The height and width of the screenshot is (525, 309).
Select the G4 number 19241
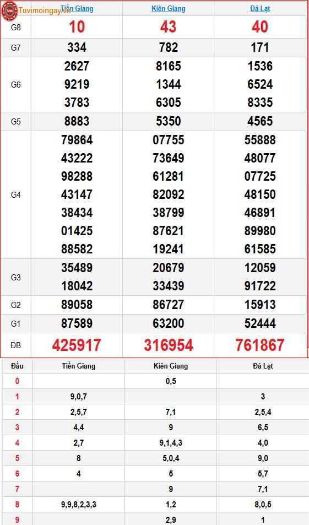click(169, 249)
